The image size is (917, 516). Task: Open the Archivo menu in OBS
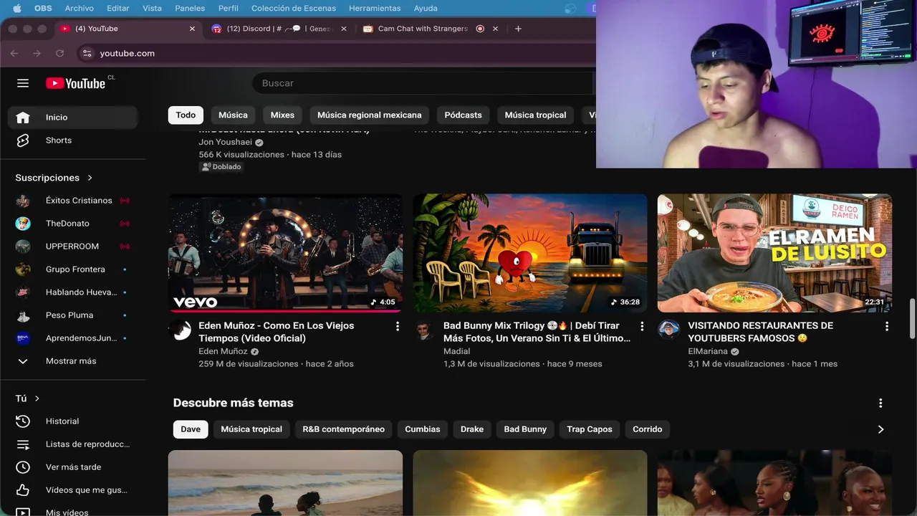79,9
